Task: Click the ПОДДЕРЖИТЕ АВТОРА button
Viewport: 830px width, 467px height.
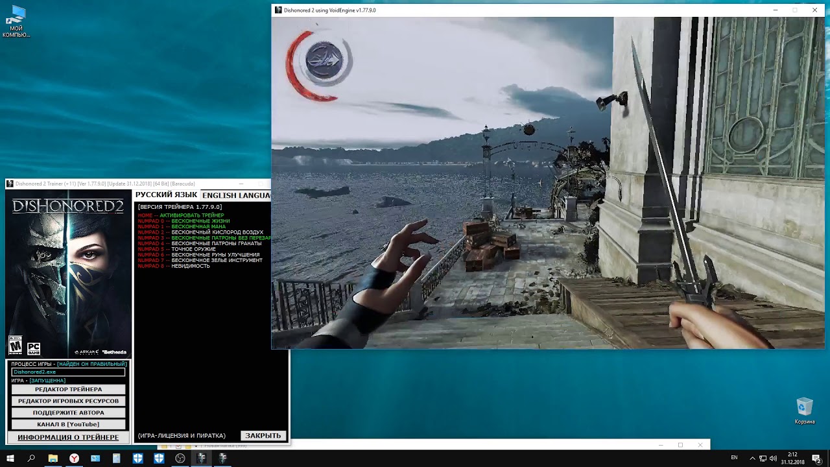Action: (x=68, y=413)
